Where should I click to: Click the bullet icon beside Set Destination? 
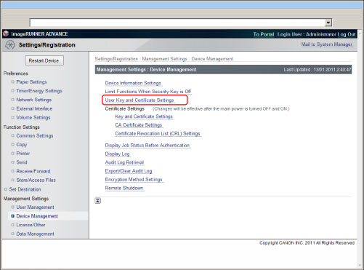[6, 189]
